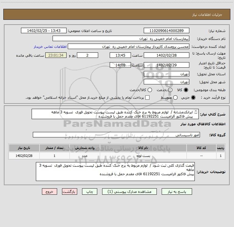Click the تعداد / مقدار column header

54,148
